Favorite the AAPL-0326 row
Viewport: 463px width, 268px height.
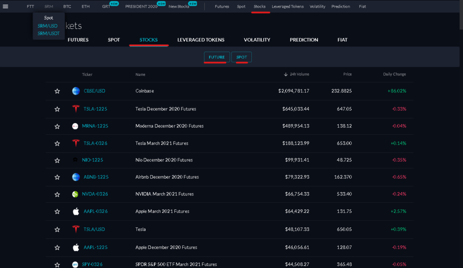tap(57, 212)
